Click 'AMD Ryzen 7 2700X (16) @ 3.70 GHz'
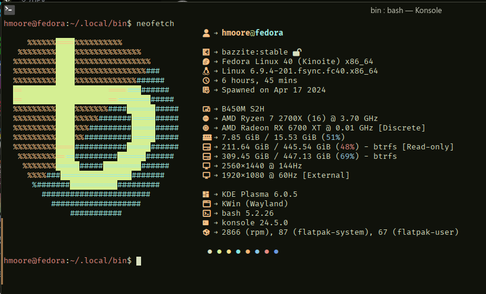 (x=300, y=119)
